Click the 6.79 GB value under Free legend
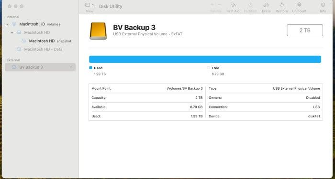Viewport: 335px width, 179px height. pos(218,74)
